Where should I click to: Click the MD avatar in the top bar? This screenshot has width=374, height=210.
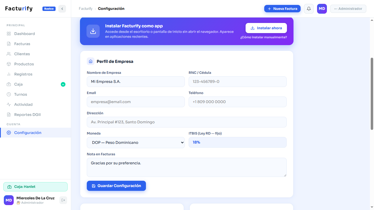click(322, 9)
